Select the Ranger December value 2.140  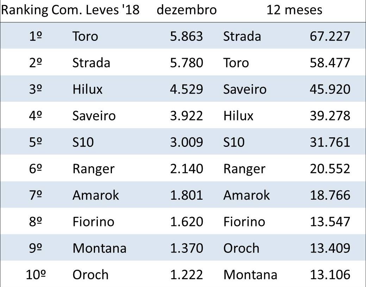tap(187, 169)
